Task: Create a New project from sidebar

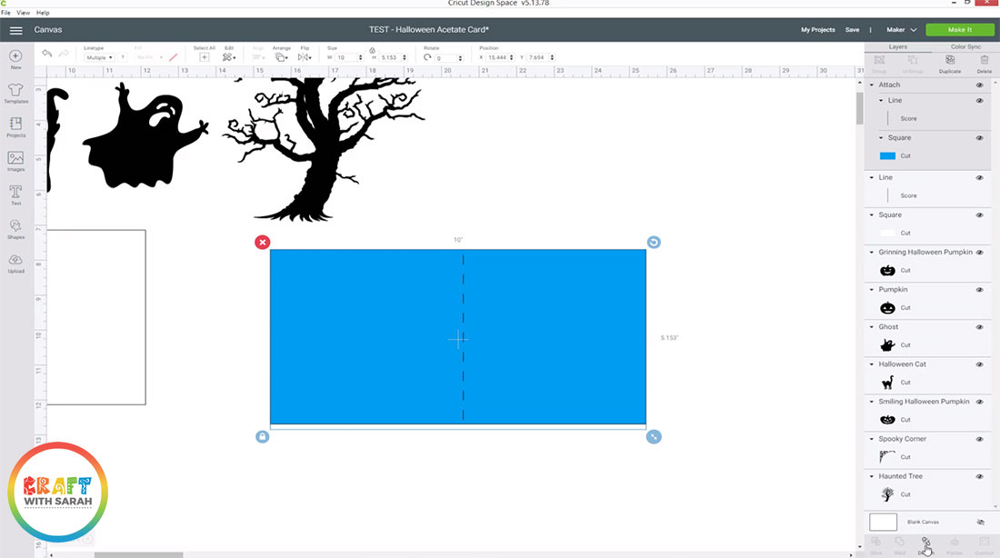Action: [16, 59]
